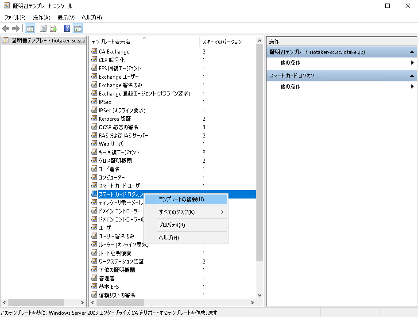Open 他の操作 under スマート カード ログオン
The height and width of the screenshot is (317, 418).
point(290,87)
